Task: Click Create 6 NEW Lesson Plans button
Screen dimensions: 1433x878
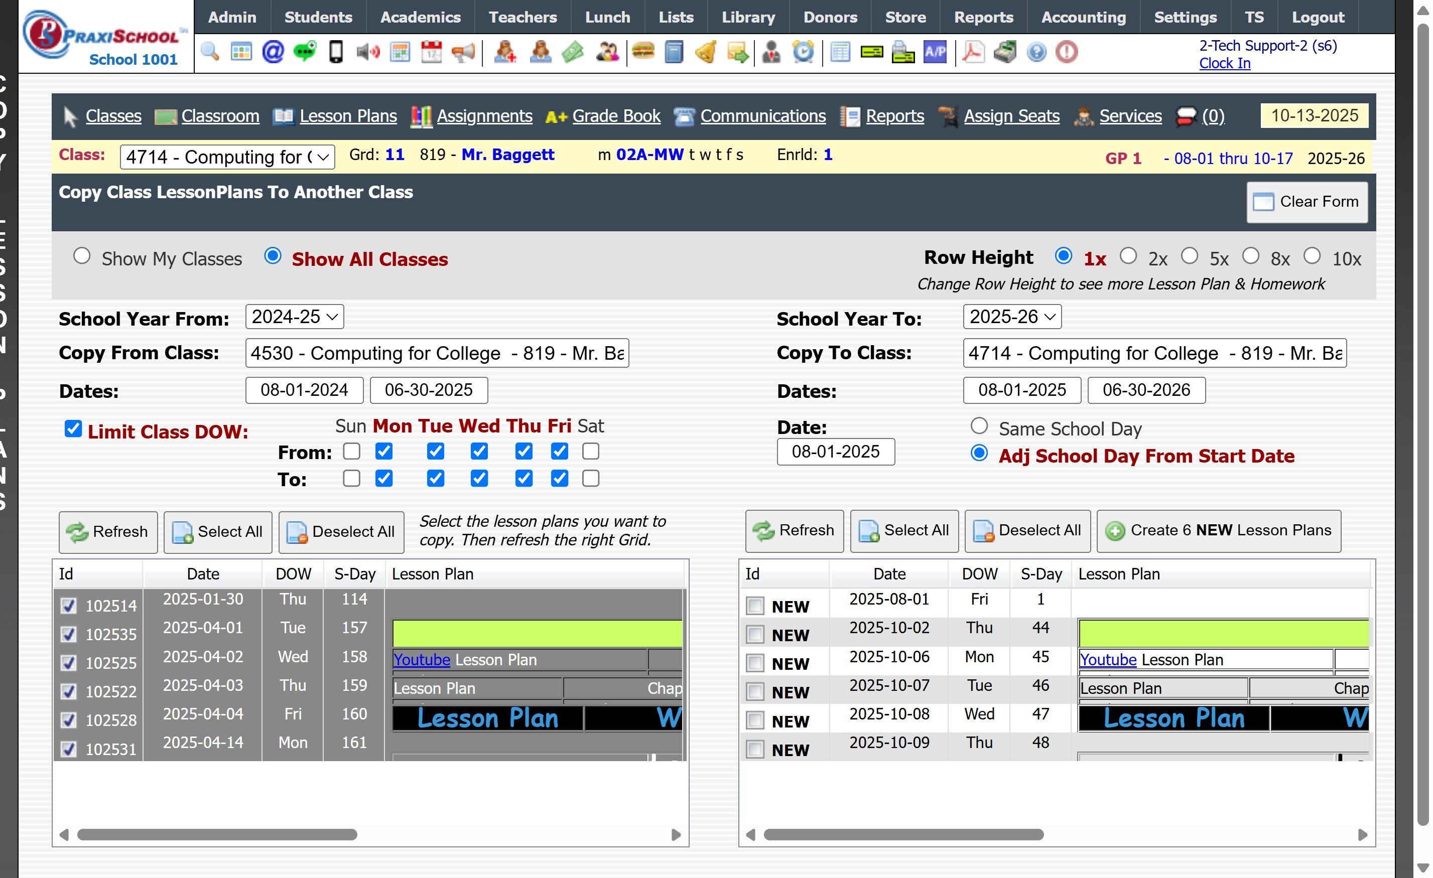Action: click(x=1219, y=531)
